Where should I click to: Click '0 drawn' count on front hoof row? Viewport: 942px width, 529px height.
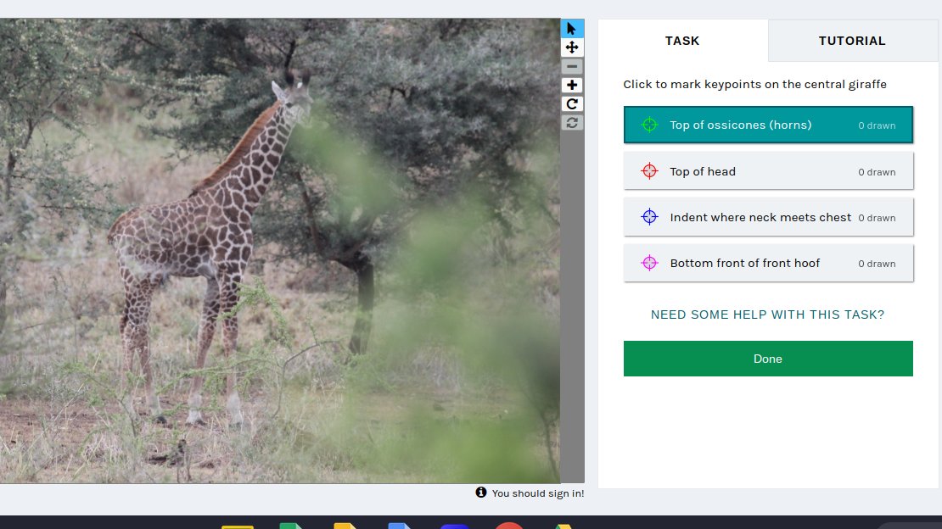(x=877, y=264)
